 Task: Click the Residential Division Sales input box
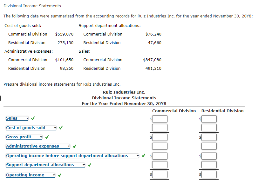point(209,119)
